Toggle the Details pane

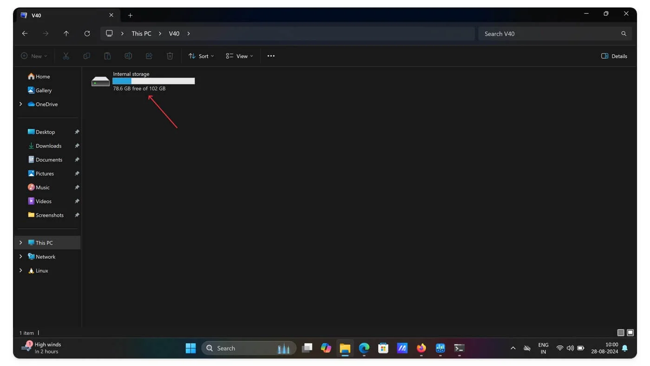(x=614, y=56)
